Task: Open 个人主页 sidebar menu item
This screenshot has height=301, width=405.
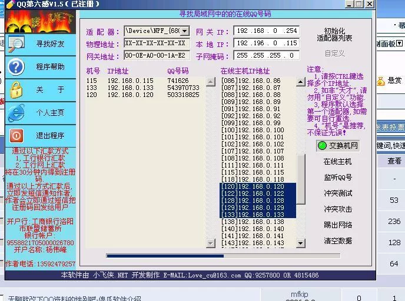Action: [x=41, y=113]
